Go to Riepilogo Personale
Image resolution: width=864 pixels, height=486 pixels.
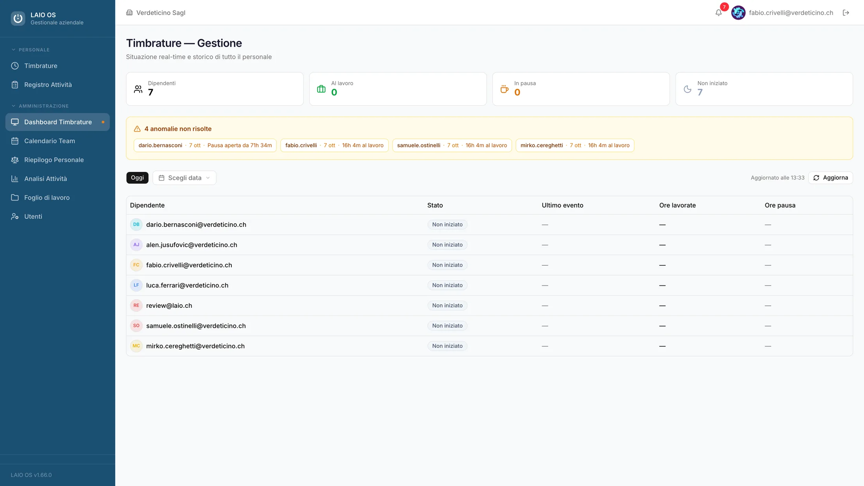(x=57, y=160)
